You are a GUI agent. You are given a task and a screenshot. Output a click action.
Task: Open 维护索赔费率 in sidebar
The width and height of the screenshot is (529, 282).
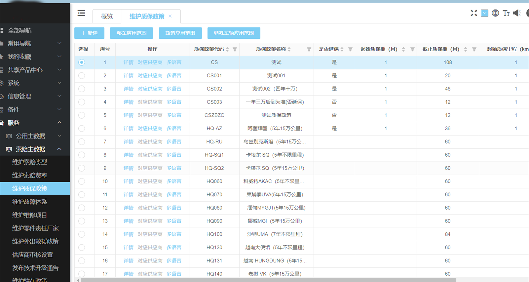point(30,175)
